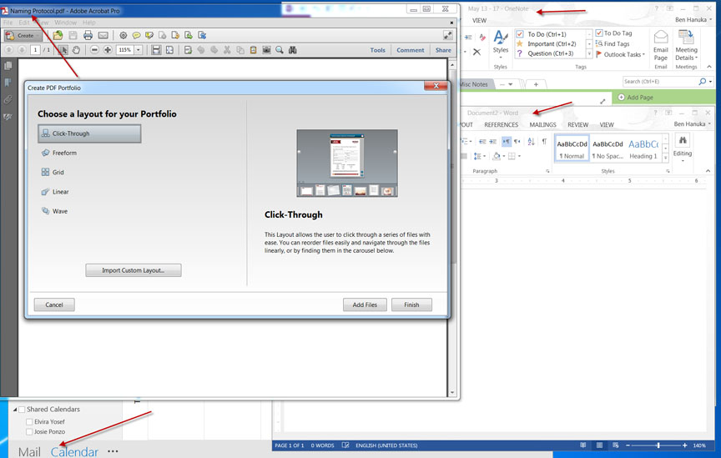Click Import Custom Layout button

coord(134,270)
